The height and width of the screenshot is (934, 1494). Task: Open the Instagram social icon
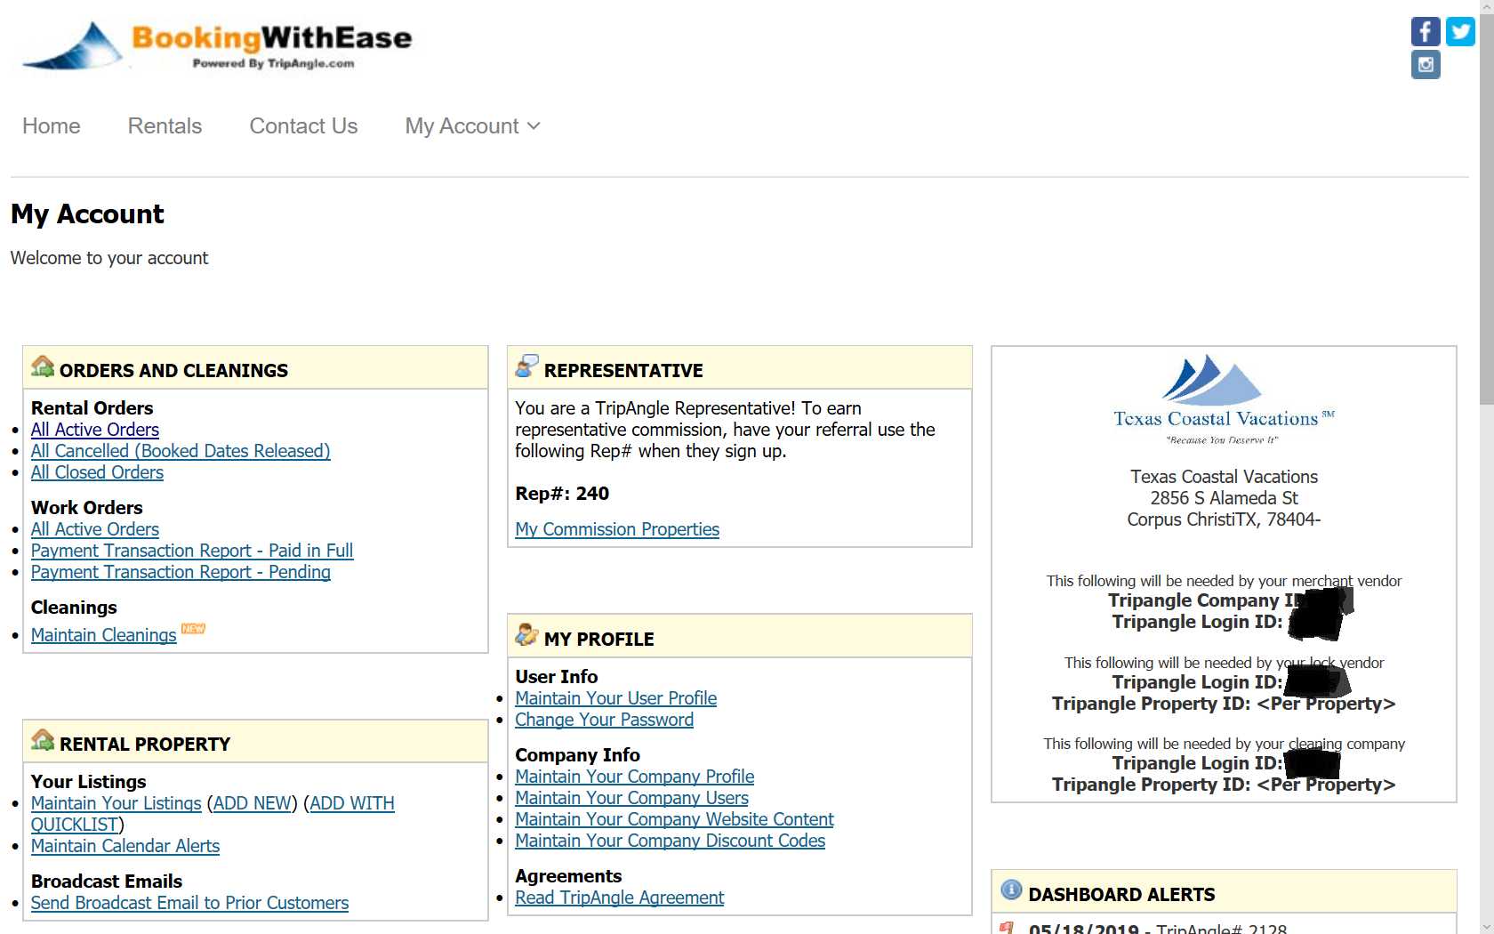click(1426, 64)
